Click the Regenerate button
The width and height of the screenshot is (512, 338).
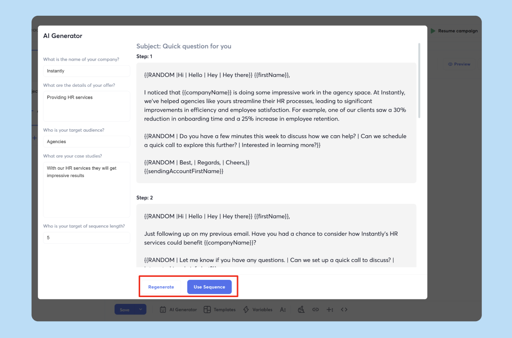[x=161, y=287]
